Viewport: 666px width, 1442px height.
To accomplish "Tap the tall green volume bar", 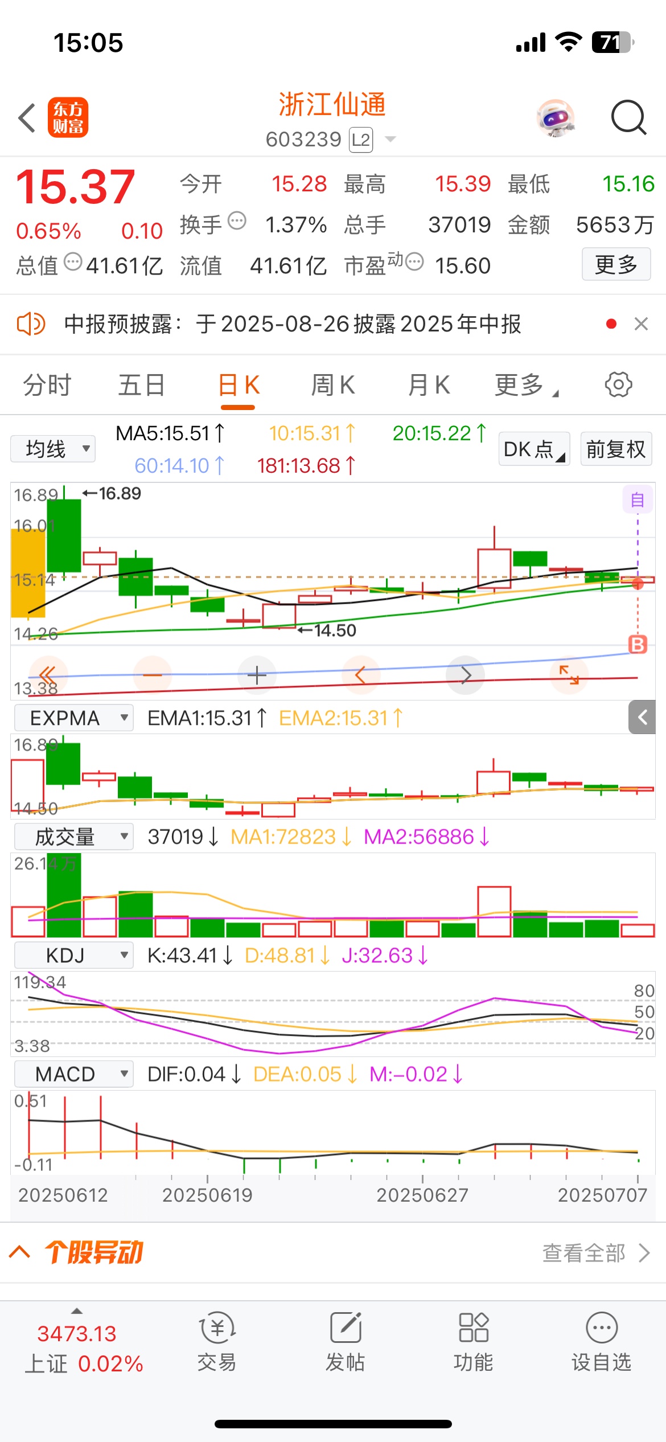I will pyautogui.click(x=64, y=895).
